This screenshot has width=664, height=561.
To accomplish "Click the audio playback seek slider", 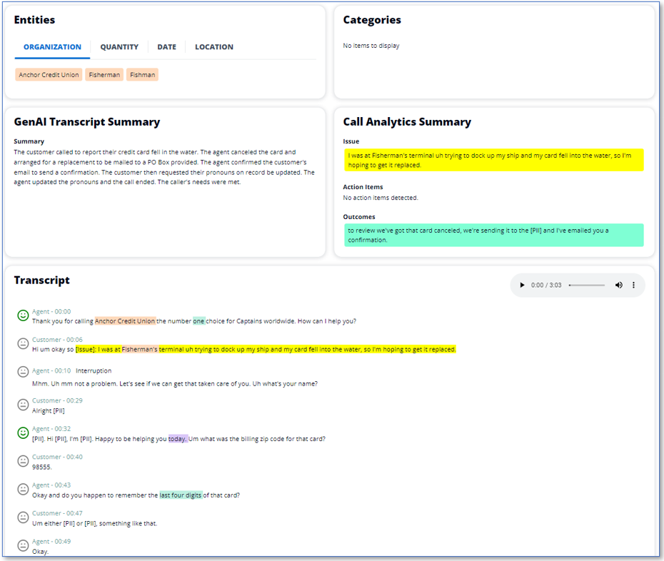I will 587,285.
